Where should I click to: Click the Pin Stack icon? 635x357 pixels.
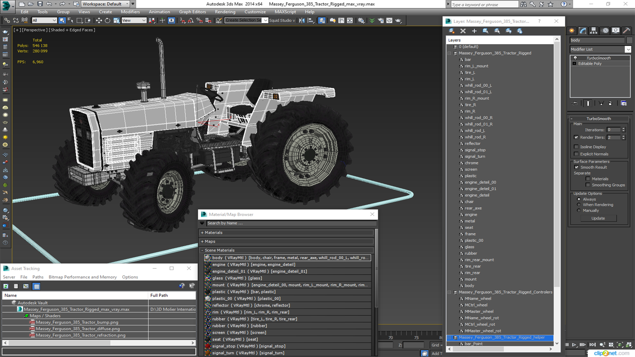click(575, 103)
